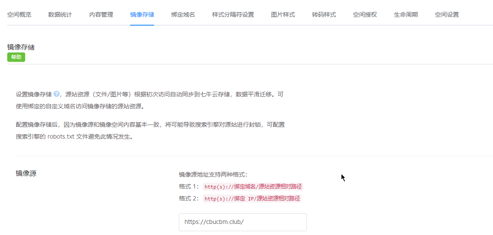Open the 图片样式 tab
This screenshot has height=235, width=493.
pos(283,15)
